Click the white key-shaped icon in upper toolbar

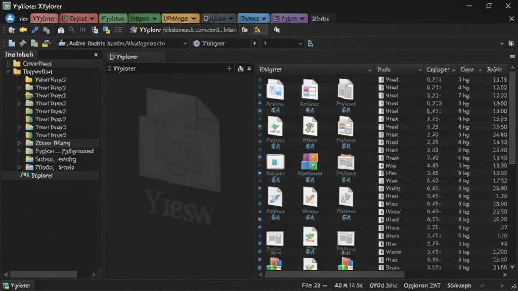(277, 30)
